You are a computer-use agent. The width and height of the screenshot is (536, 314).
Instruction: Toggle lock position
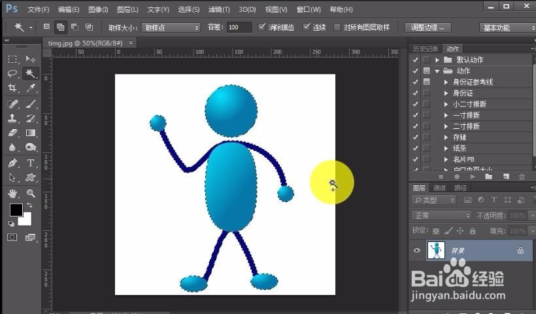460,231
